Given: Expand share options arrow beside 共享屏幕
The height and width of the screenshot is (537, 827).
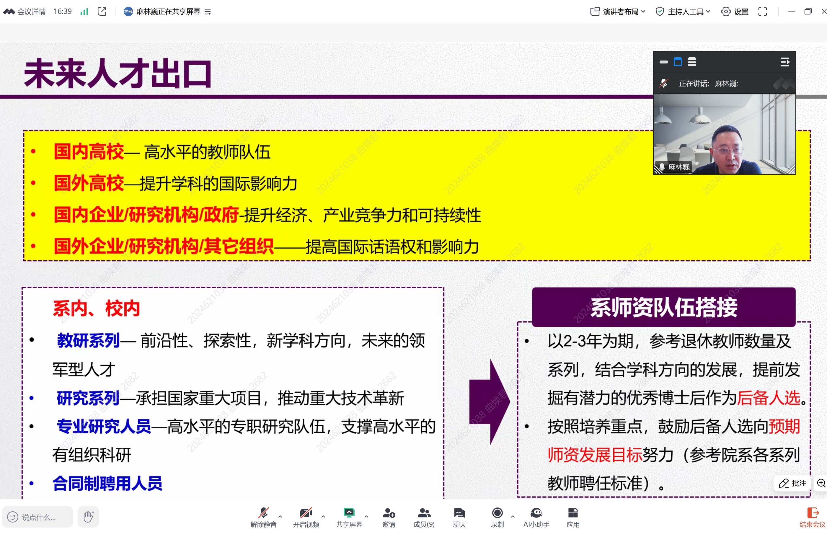Looking at the screenshot, I should [367, 517].
